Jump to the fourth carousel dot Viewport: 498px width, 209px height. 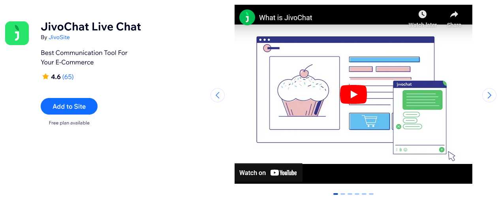coord(357,194)
